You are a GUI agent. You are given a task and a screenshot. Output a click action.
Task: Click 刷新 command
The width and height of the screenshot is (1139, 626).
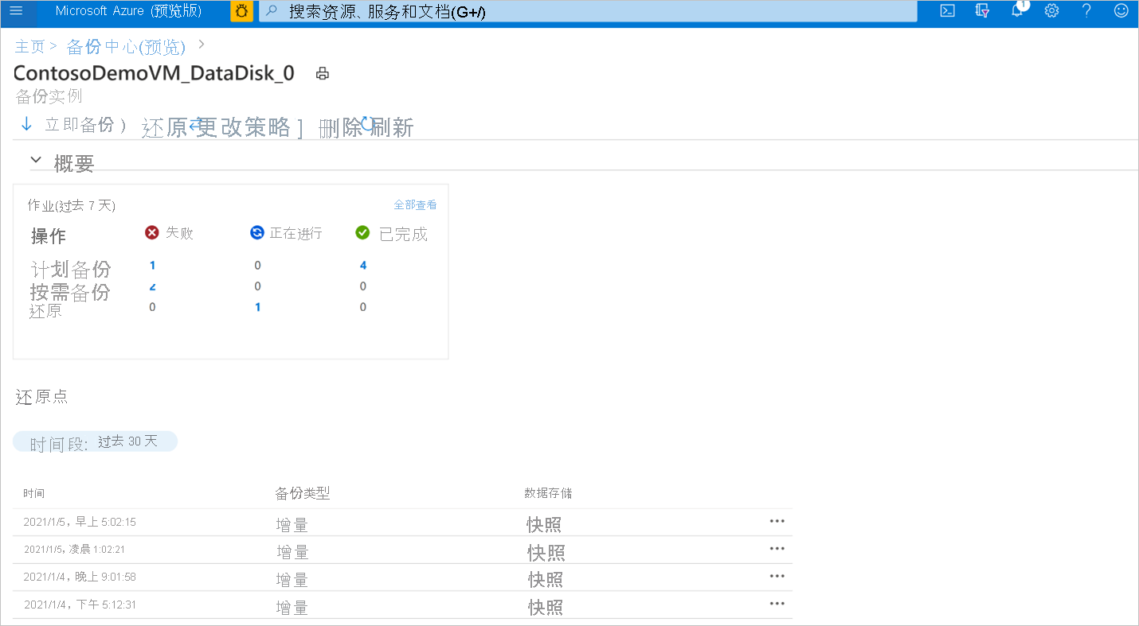[391, 127]
